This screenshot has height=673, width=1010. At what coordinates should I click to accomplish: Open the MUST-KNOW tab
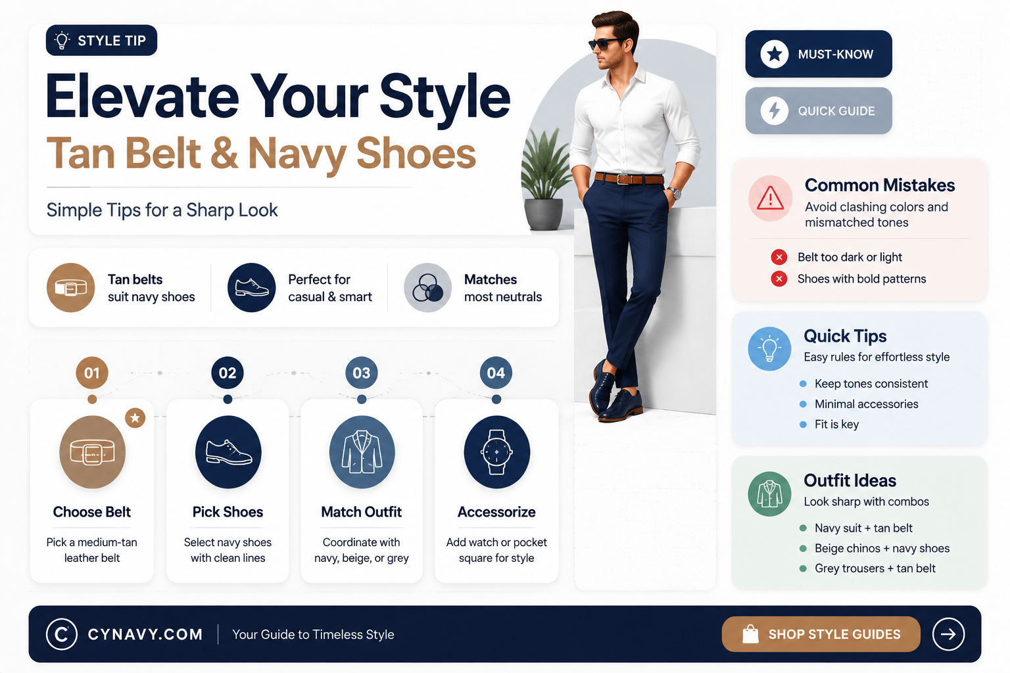pyautogui.click(x=819, y=54)
